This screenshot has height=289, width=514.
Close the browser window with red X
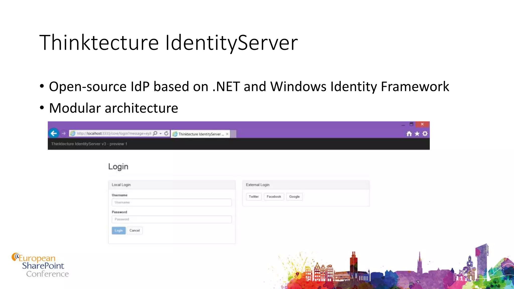click(x=422, y=124)
